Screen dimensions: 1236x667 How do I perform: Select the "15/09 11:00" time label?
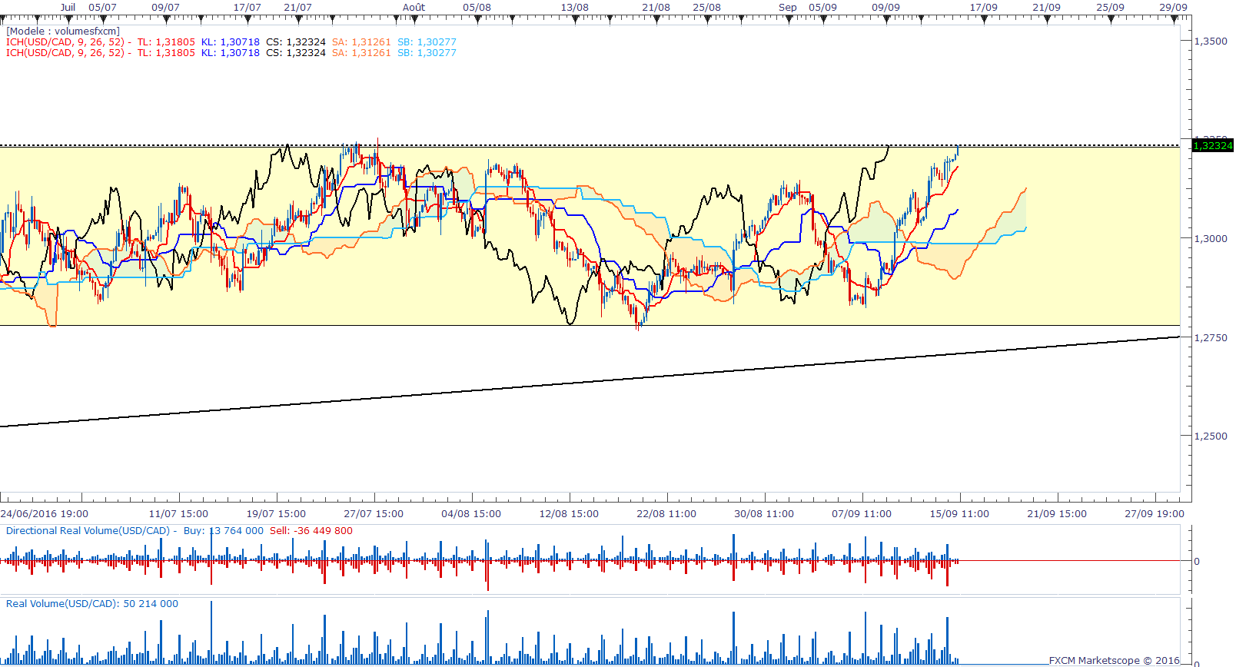click(959, 514)
